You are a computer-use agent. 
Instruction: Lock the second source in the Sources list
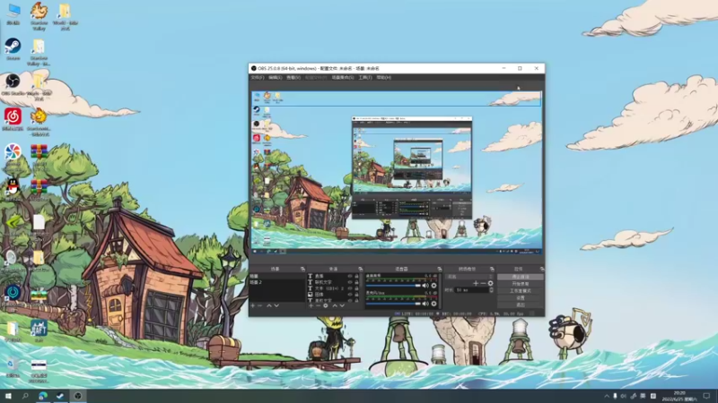(356, 282)
